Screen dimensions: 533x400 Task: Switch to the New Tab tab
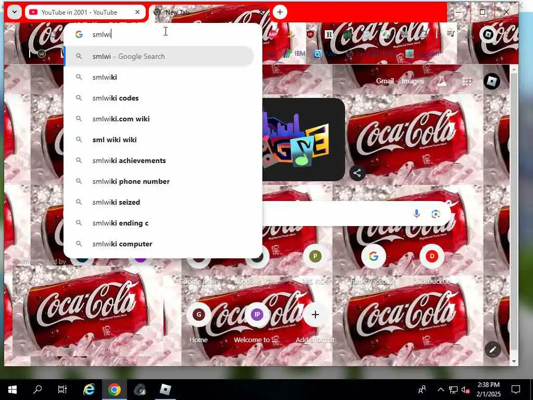[x=208, y=12]
